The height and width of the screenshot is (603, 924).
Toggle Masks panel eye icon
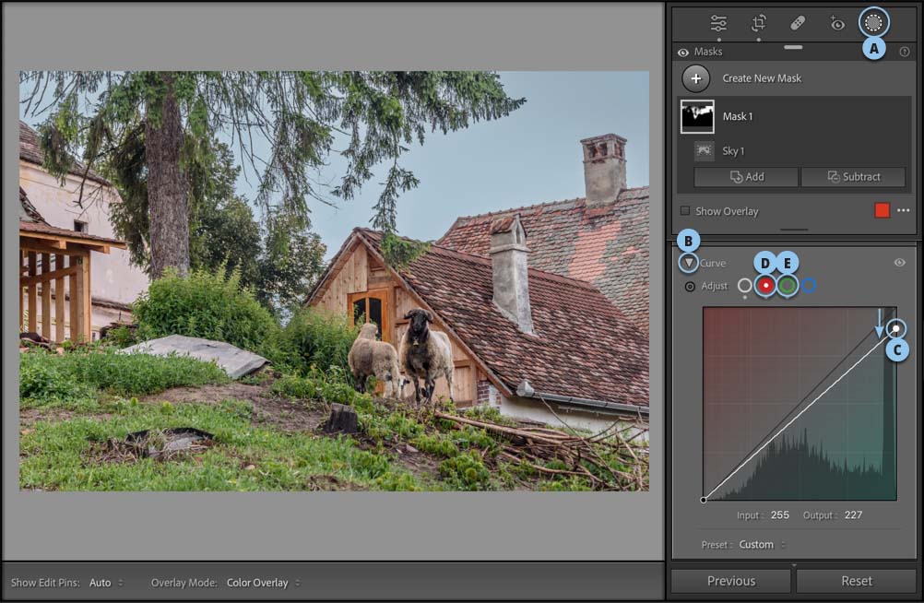(x=683, y=53)
